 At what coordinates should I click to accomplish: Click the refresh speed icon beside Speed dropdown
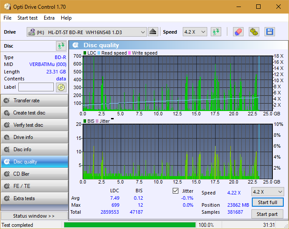pyautogui.click(x=216, y=32)
